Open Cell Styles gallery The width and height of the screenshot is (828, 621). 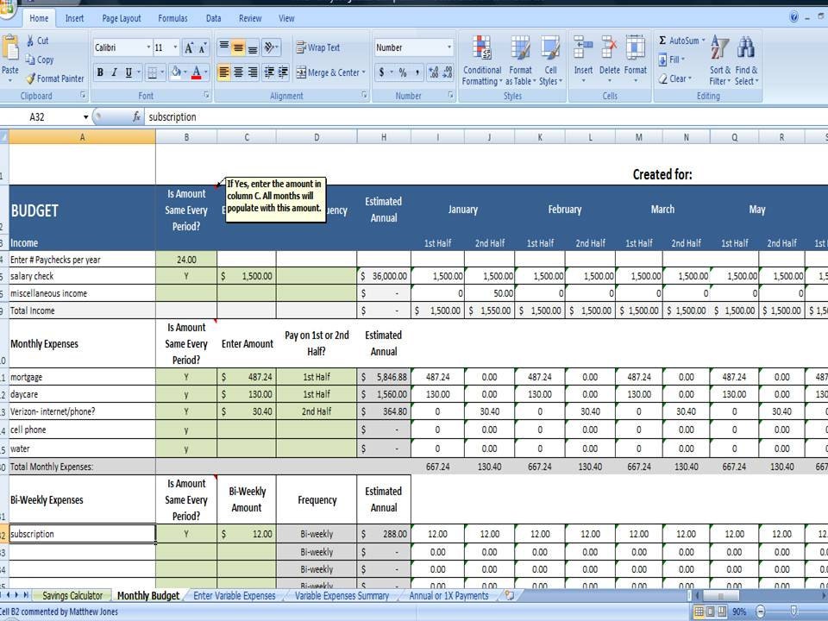[x=550, y=60]
